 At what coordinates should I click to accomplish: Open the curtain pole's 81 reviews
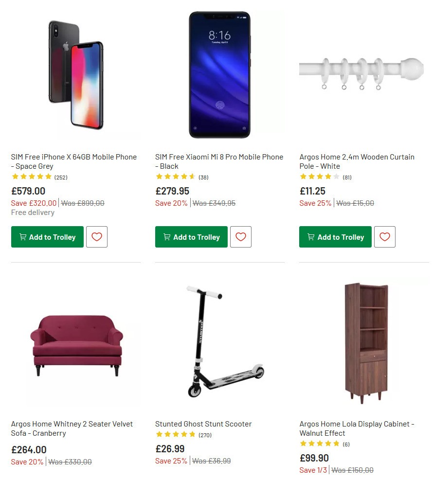347,177
